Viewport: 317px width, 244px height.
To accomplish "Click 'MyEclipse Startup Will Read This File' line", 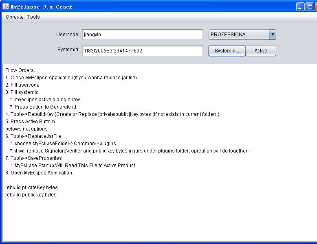I will click(73, 166).
